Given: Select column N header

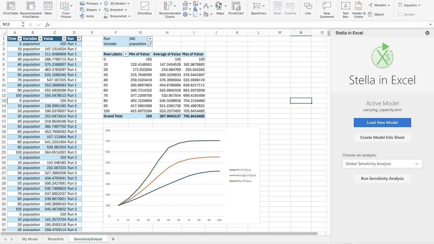Looking at the screenshot, I should pos(301,32).
